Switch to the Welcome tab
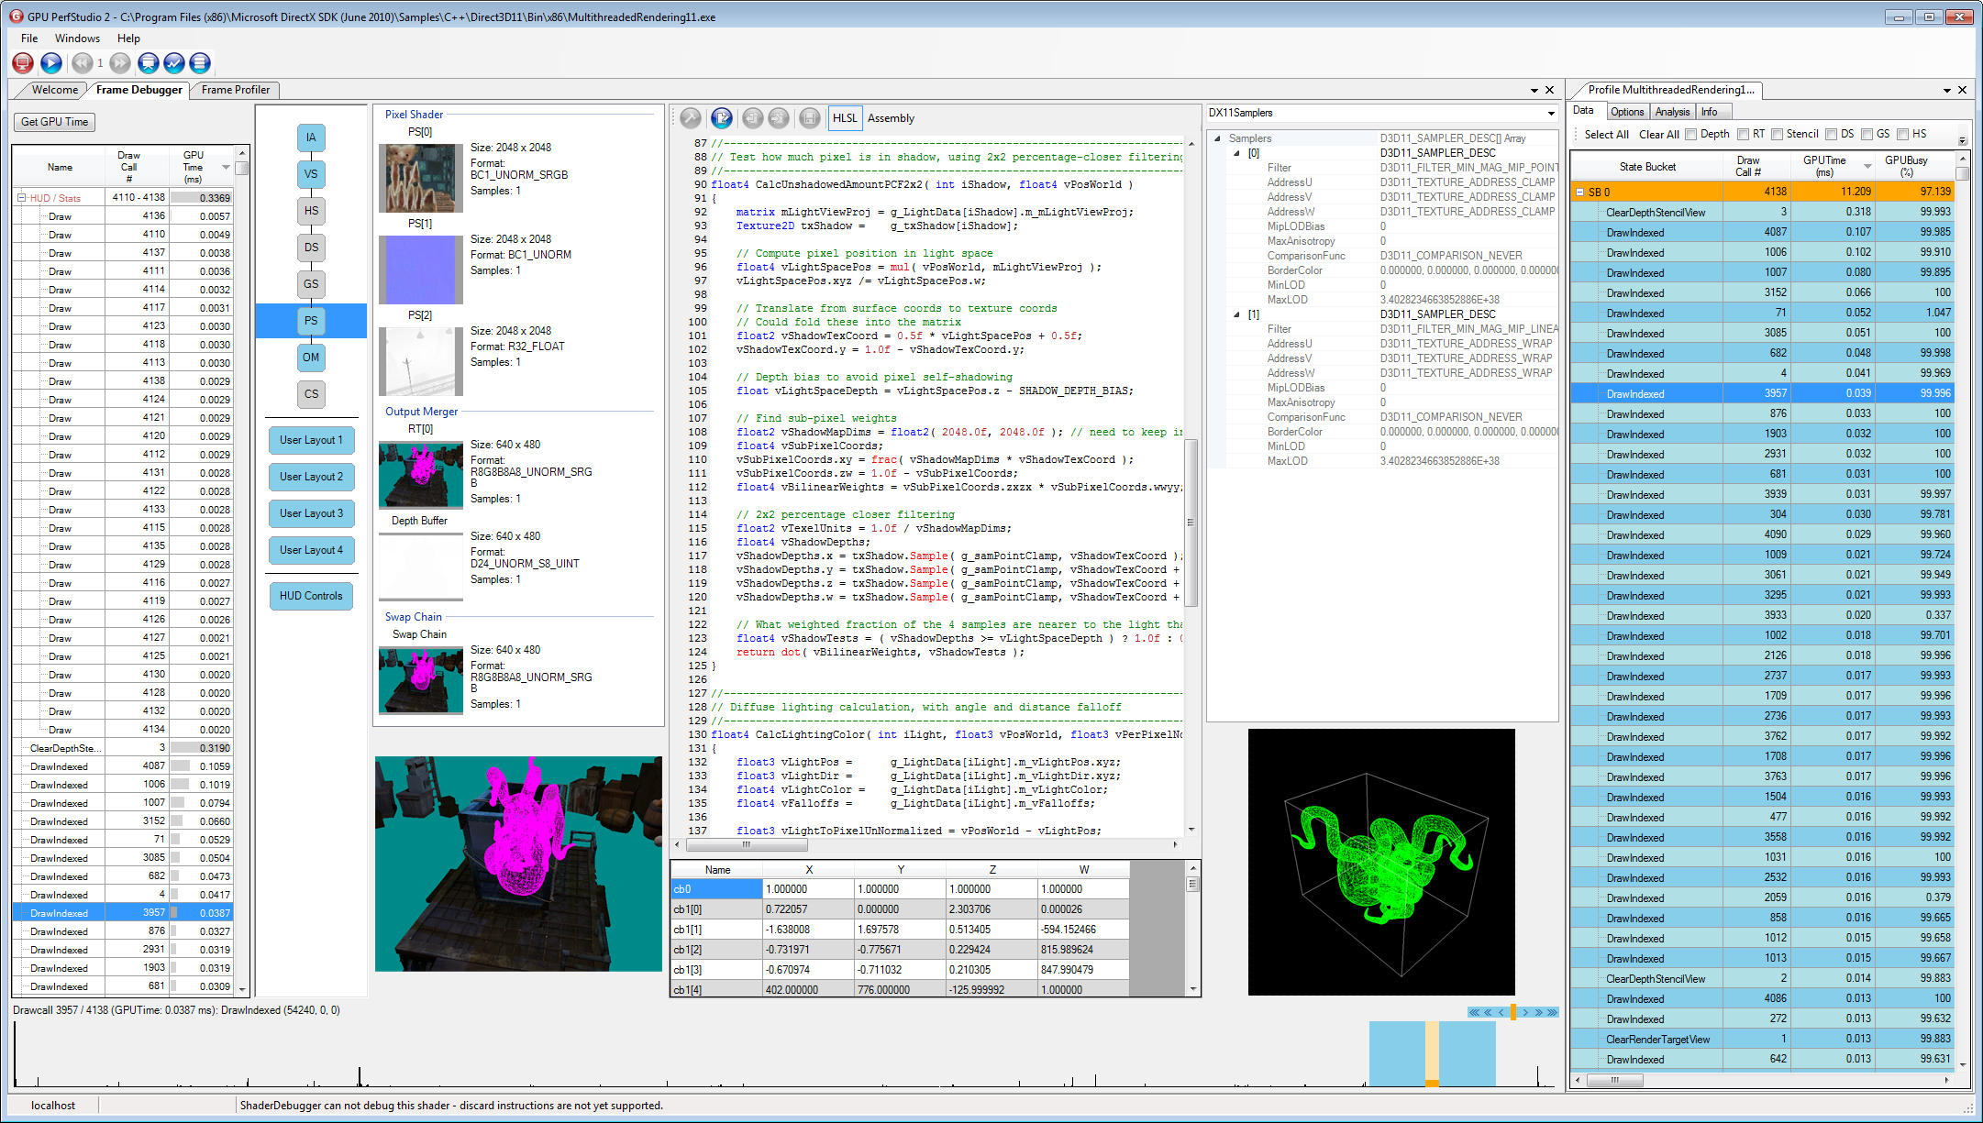Screen dimensions: 1983x1123 point(54,90)
